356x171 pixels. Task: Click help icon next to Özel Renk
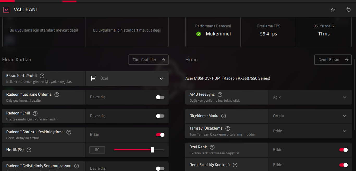coord(212,147)
